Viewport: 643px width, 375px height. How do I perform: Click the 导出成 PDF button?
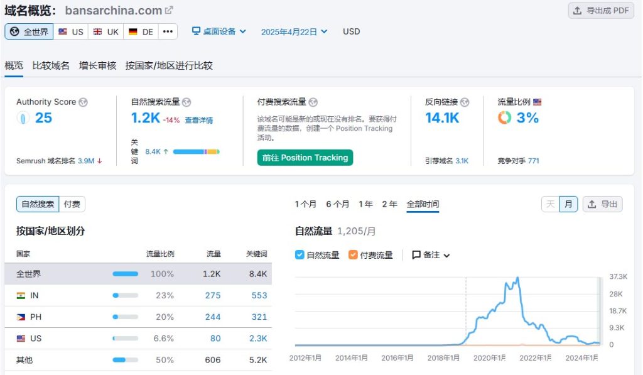point(601,11)
